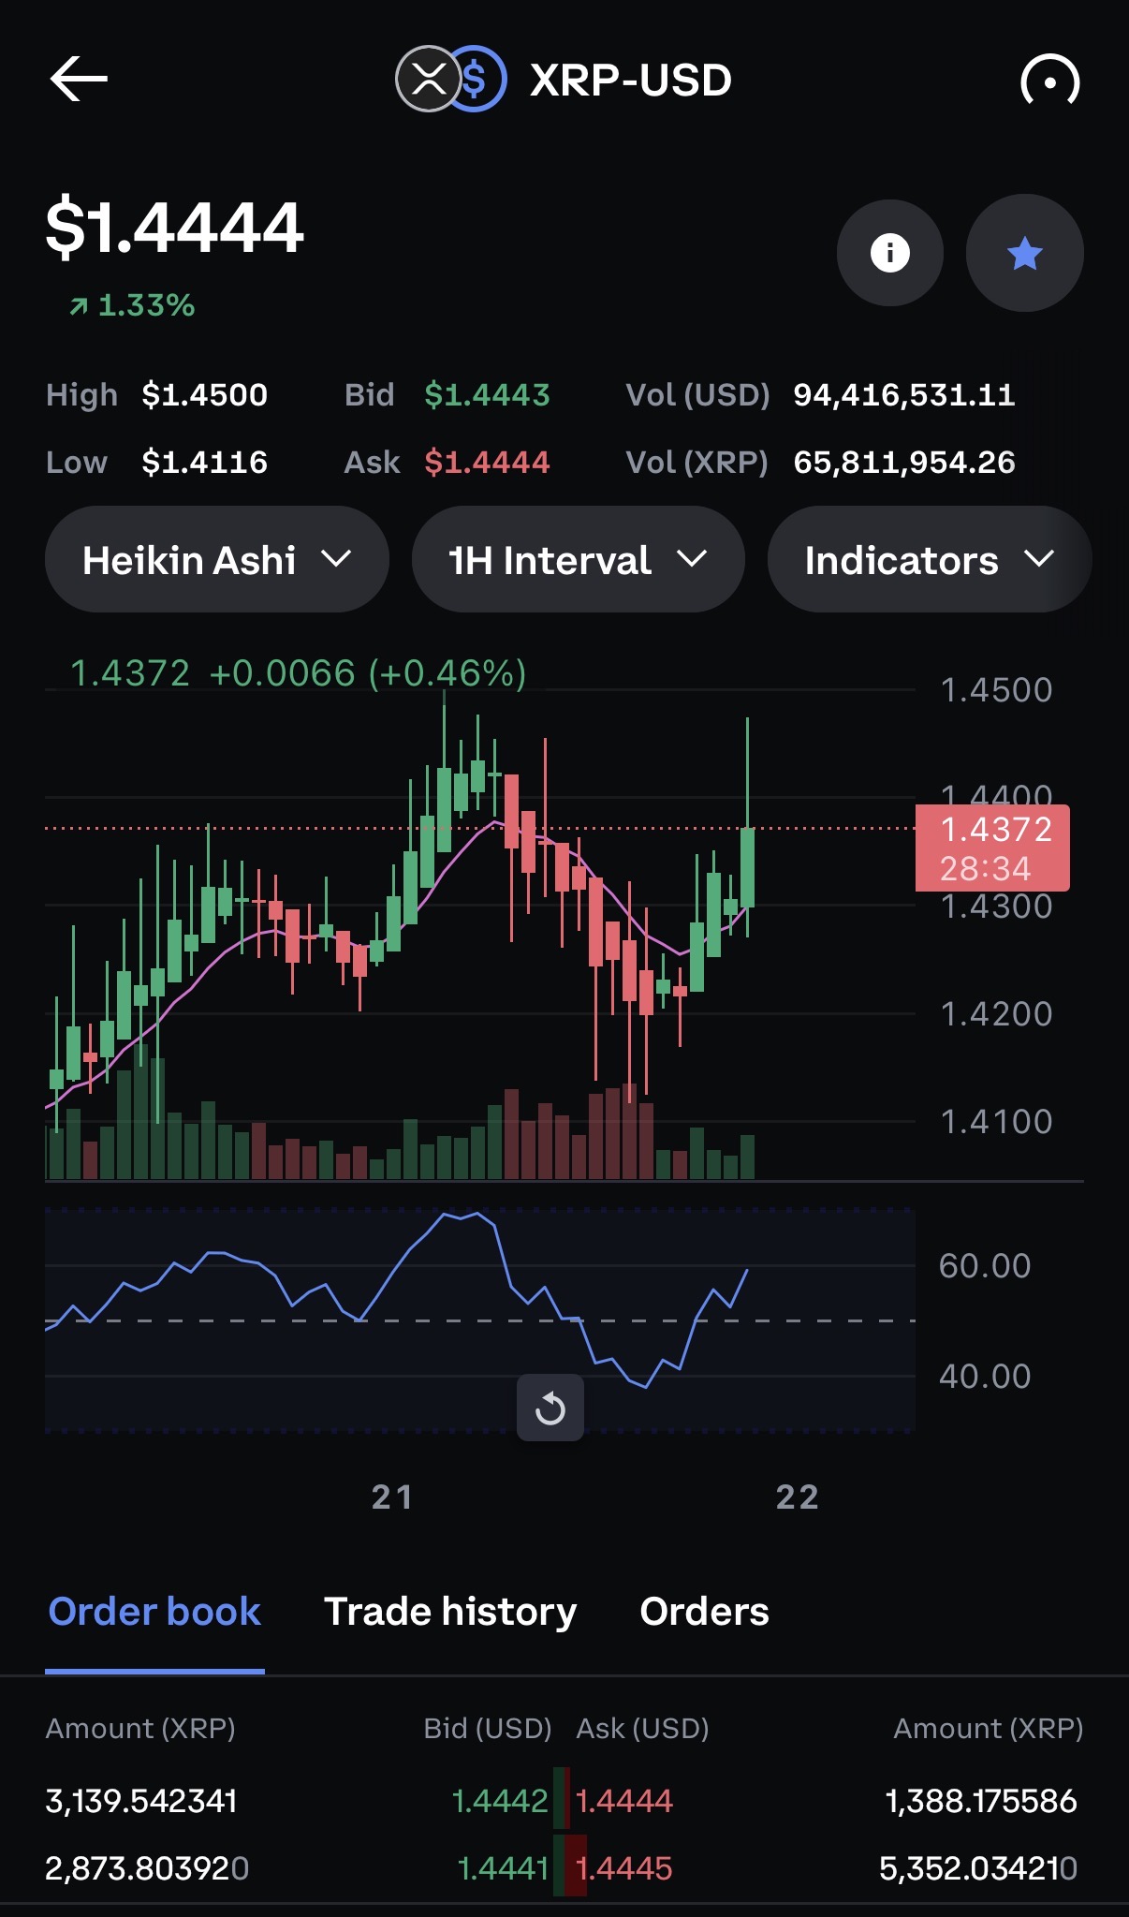Image resolution: width=1129 pixels, height=1917 pixels.
Task: Select the 1.4442 bid price row
Action: point(500,1801)
